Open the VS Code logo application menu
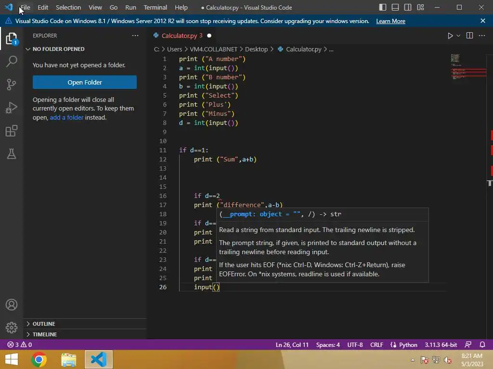493x369 pixels. tap(9, 7)
